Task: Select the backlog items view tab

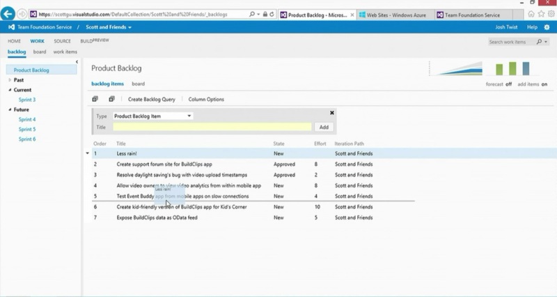Action: click(x=108, y=84)
